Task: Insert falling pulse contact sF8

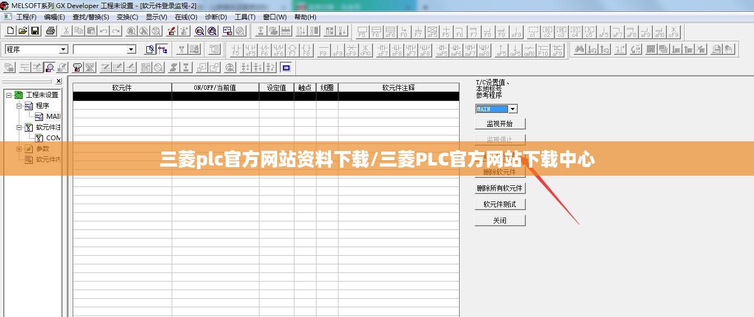Action: point(397,50)
